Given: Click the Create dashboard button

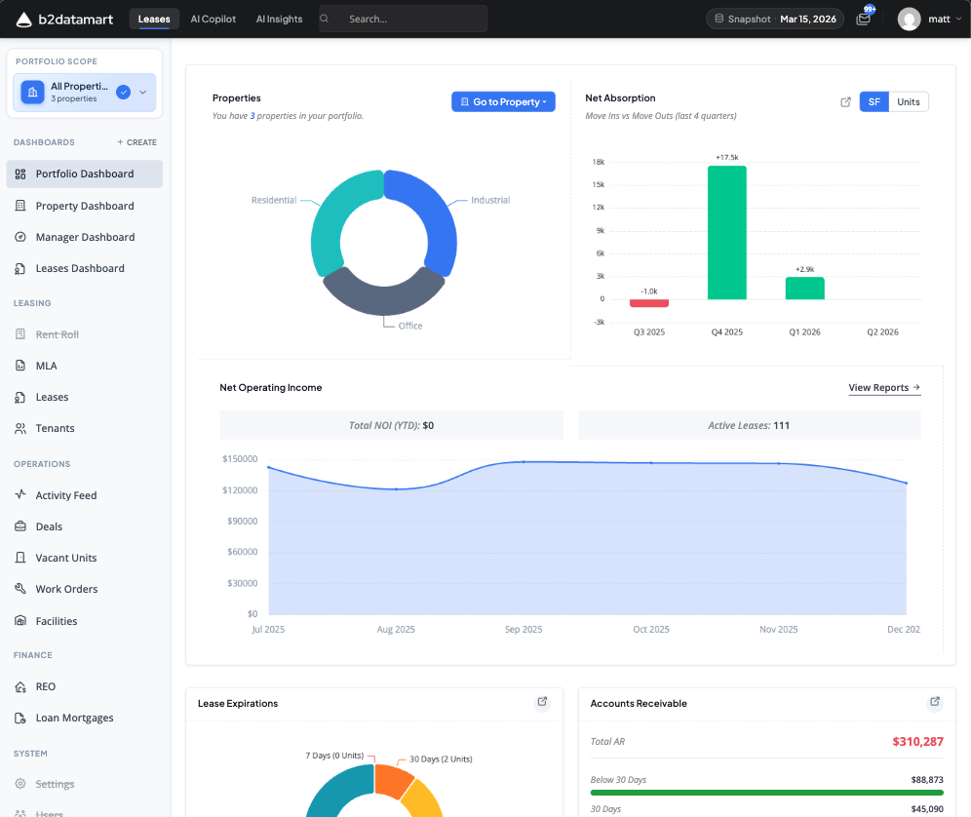Looking at the screenshot, I should pos(136,142).
